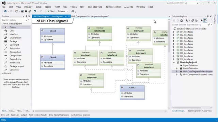Viewport: 218px width, 122px height.
Task: Toggle pin on UMLClassDiagram1 tab
Action: coord(66,16)
